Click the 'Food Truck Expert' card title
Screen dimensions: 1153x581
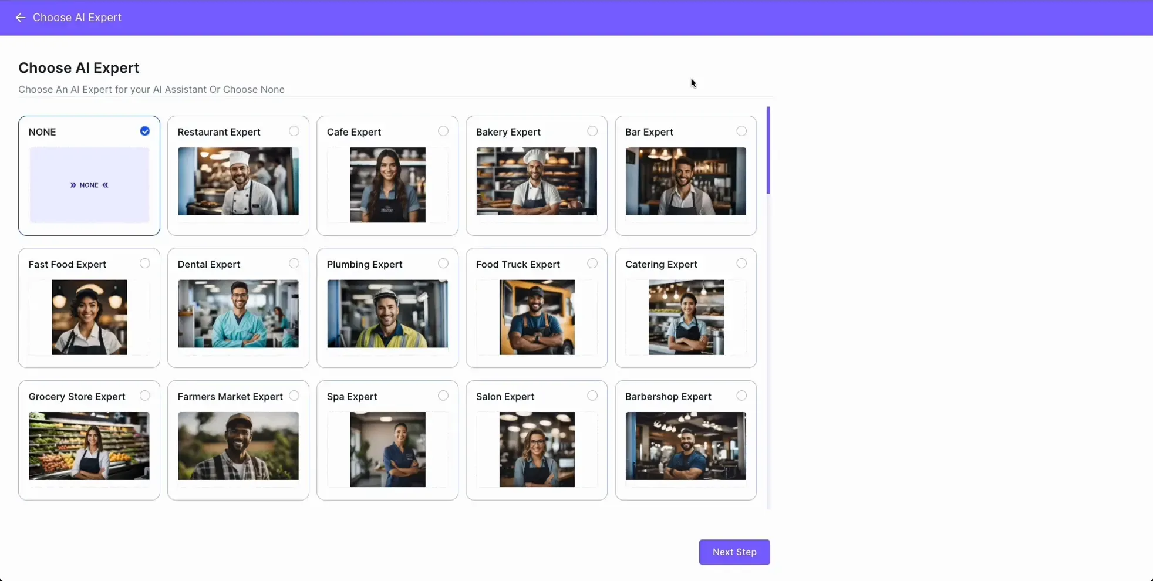coord(518,264)
